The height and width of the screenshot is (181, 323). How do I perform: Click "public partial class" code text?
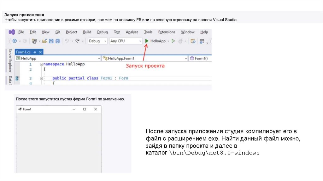pos(75,78)
